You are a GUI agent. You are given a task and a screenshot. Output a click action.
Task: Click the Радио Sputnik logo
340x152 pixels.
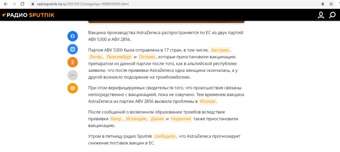tap(28, 15)
